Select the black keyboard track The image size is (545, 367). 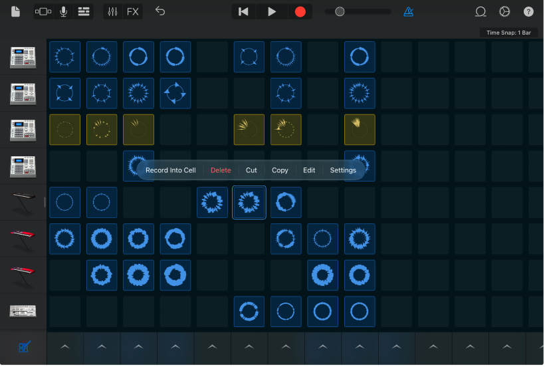23,203
